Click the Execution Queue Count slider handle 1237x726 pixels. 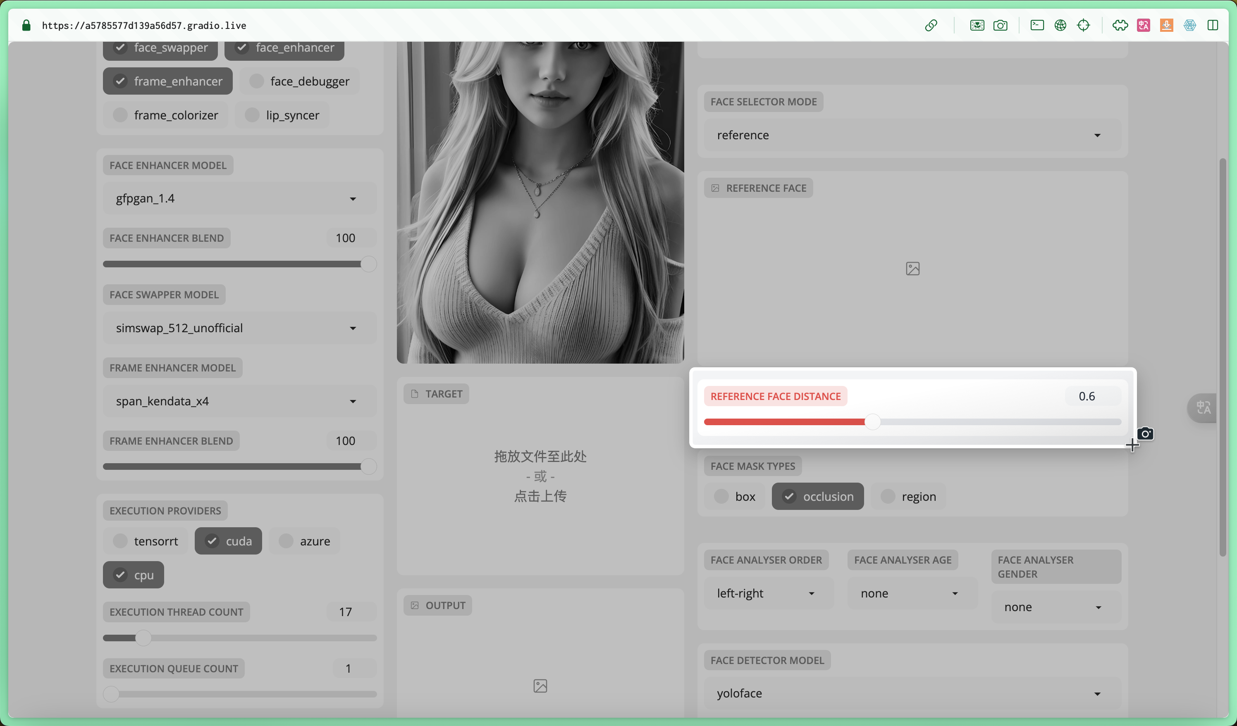(x=112, y=695)
